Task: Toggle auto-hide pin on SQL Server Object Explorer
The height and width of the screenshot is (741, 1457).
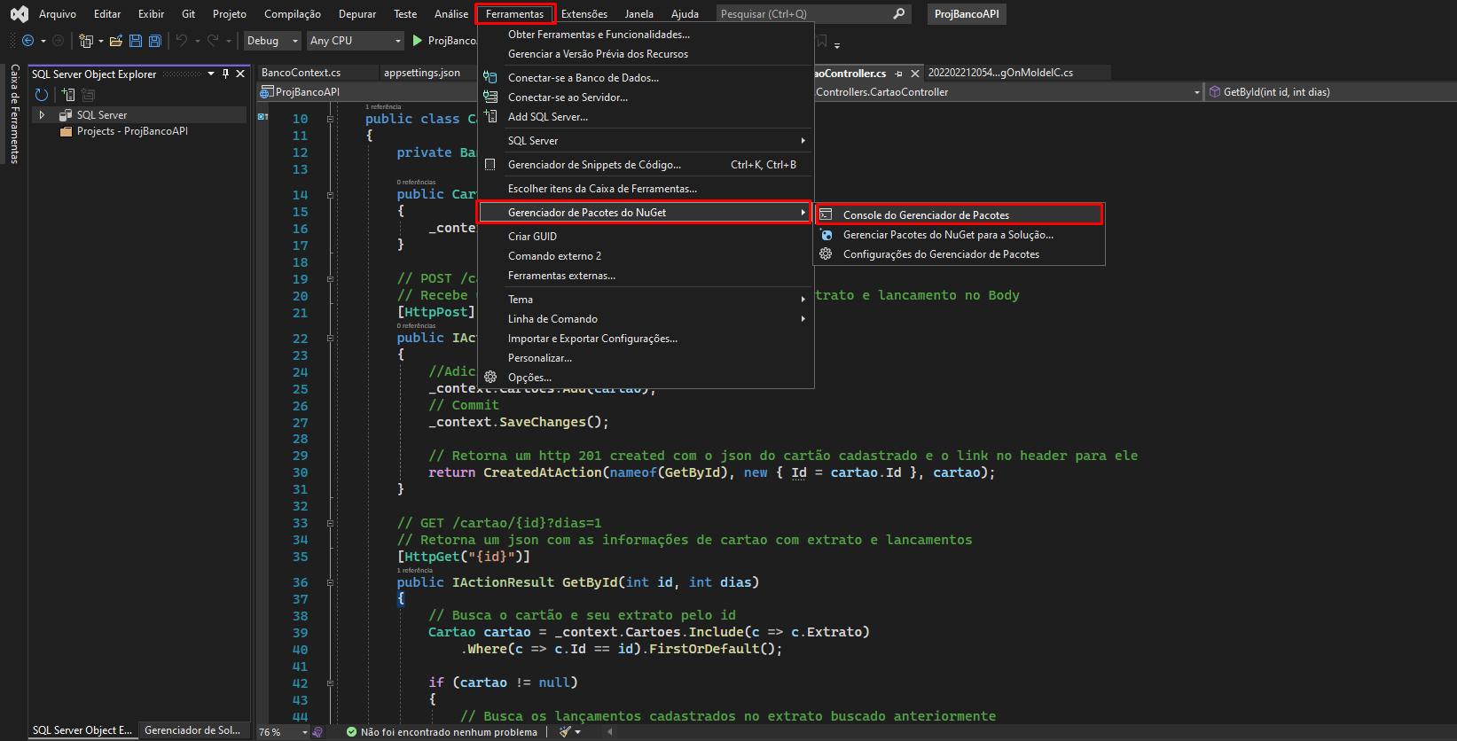Action: [225, 74]
